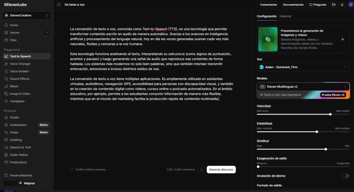Toggle the Anulación de idioma switch
Viewport: 354px width, 192px height.
(345, 176)
